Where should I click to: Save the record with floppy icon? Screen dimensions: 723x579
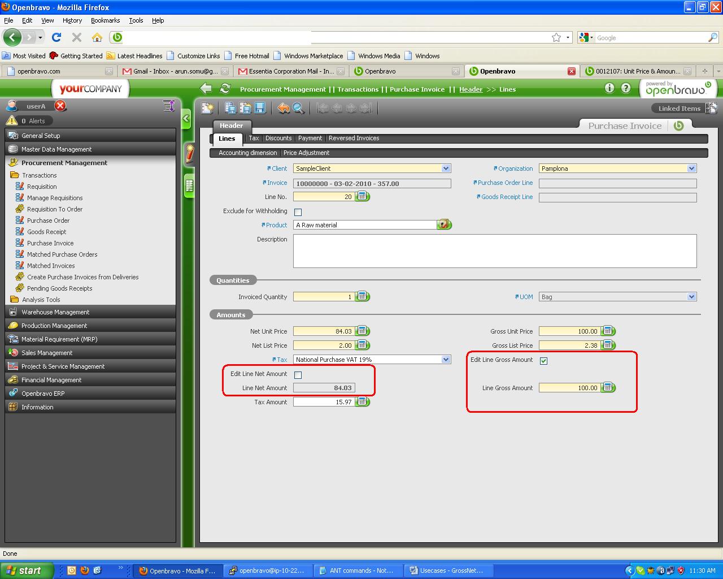pos(260,107)
